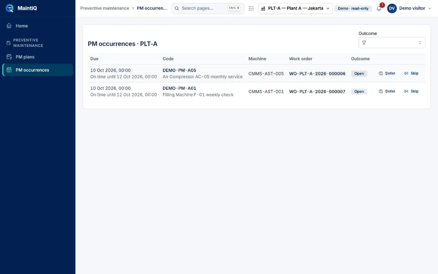Open the notifications bell
This screenshot has width=438, height=274.
tap(379, 9)
